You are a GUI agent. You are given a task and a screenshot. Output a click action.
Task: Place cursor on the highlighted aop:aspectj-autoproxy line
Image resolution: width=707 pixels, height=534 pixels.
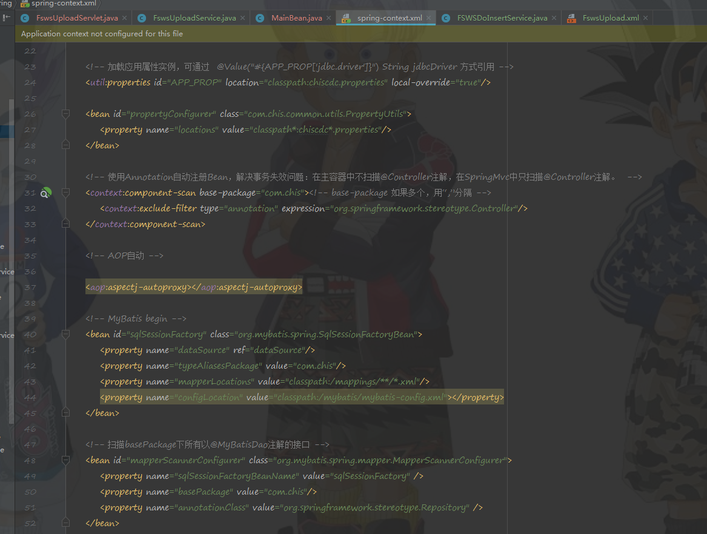point(194,286)
